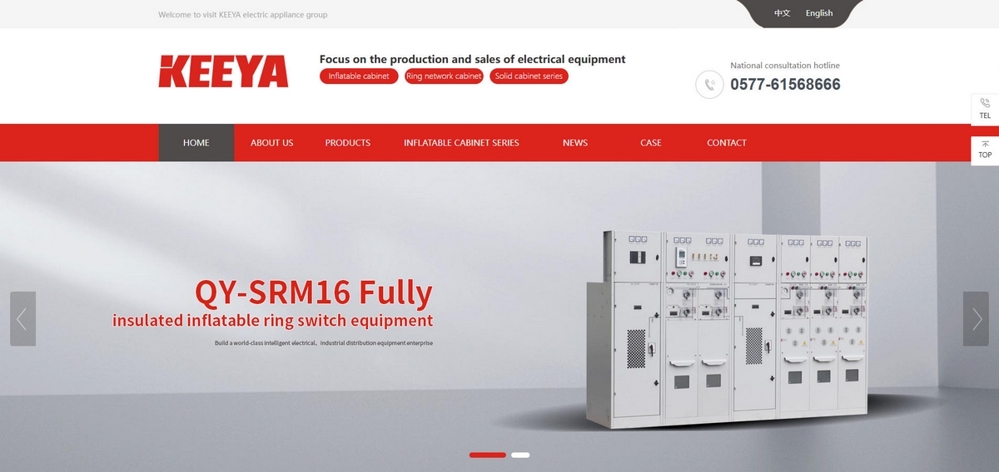Go to the CASE page
Screen dimensions: 999x472
point(650,143)
